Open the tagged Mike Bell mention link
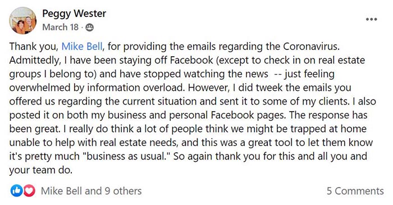This screenshot has width=393, height=205. point(82,47)
